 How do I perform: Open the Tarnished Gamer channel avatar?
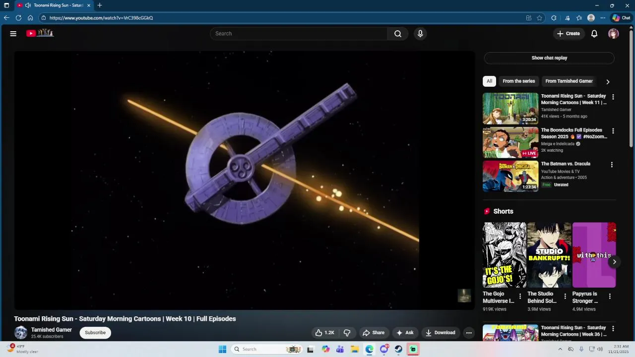click(21, 333)
